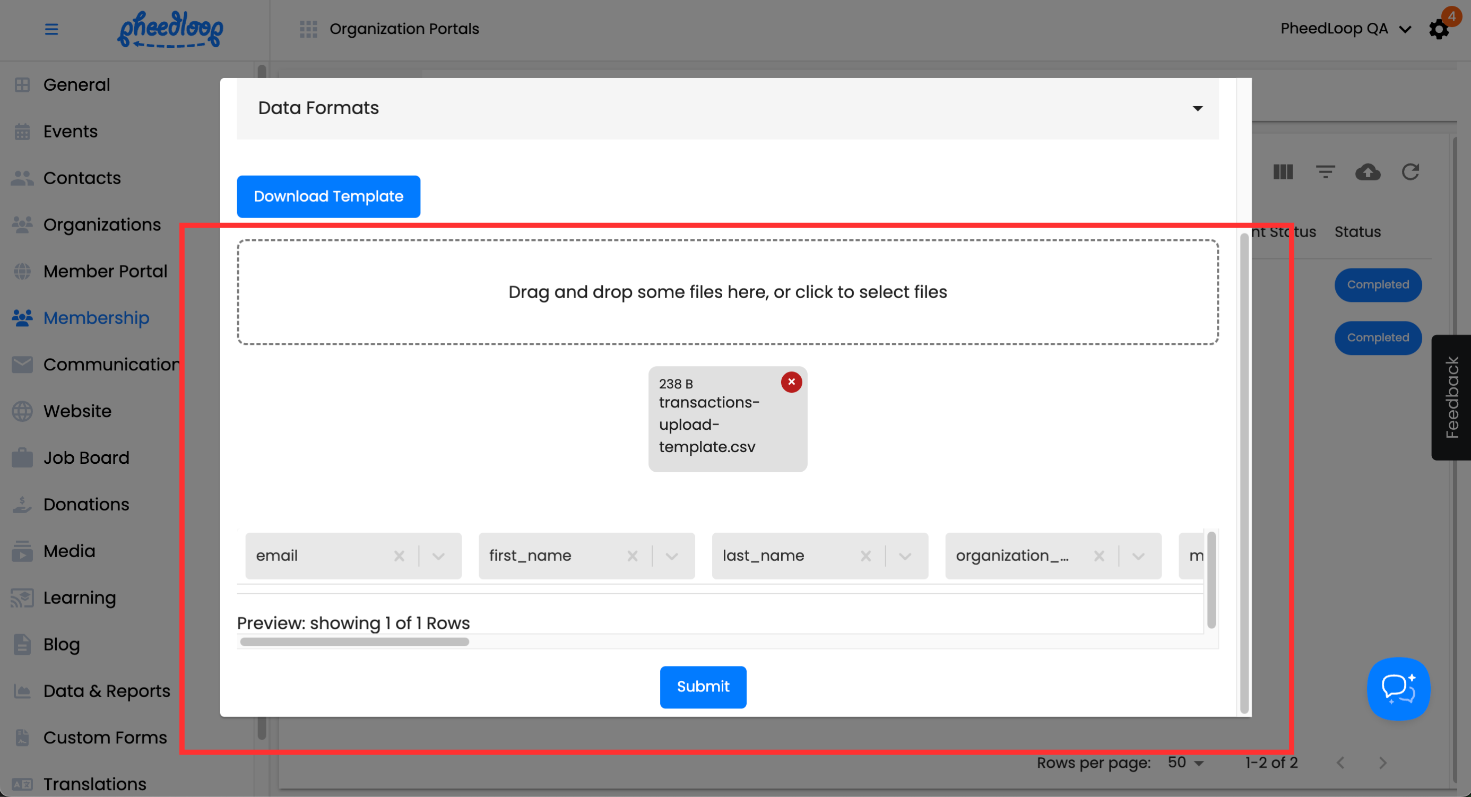Click the drag and drop file area
Screen dimensions: 1471x797
coord(728,292)
